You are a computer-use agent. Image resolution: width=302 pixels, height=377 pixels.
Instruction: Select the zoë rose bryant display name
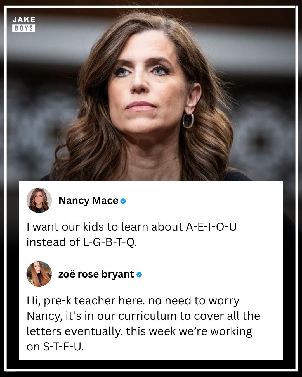tap(96, 274)
